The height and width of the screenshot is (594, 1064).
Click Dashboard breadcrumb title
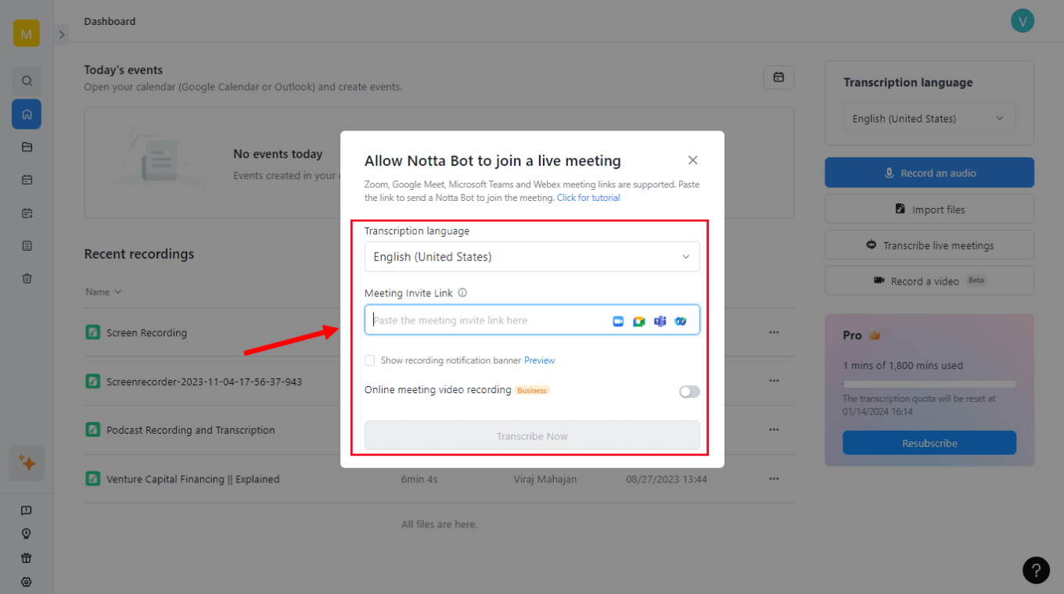pyautogui.click(x=110, y=21)
